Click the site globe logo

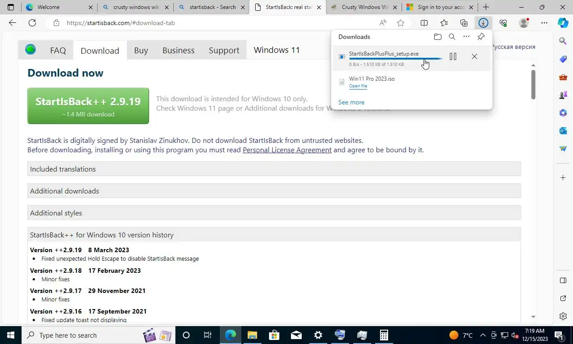coord(30,50)
